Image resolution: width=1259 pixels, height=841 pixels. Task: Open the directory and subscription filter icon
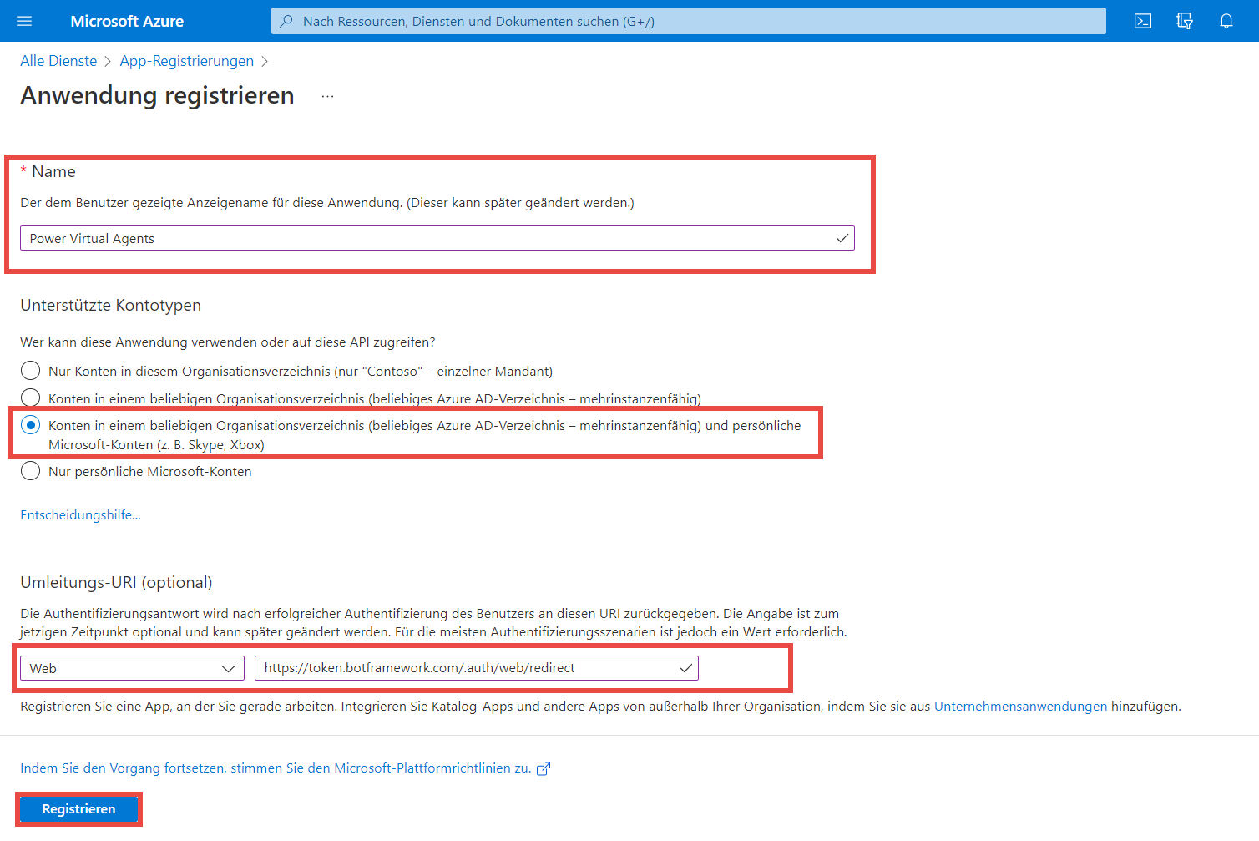[1184, 21]
